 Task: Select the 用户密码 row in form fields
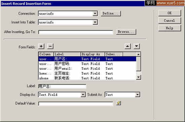pos(87,64)
